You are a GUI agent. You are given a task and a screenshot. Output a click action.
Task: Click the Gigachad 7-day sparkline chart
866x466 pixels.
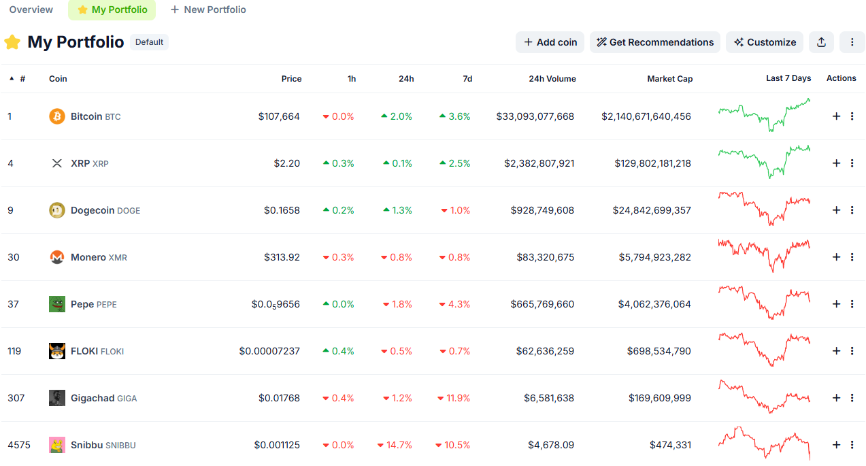(765, 397)
